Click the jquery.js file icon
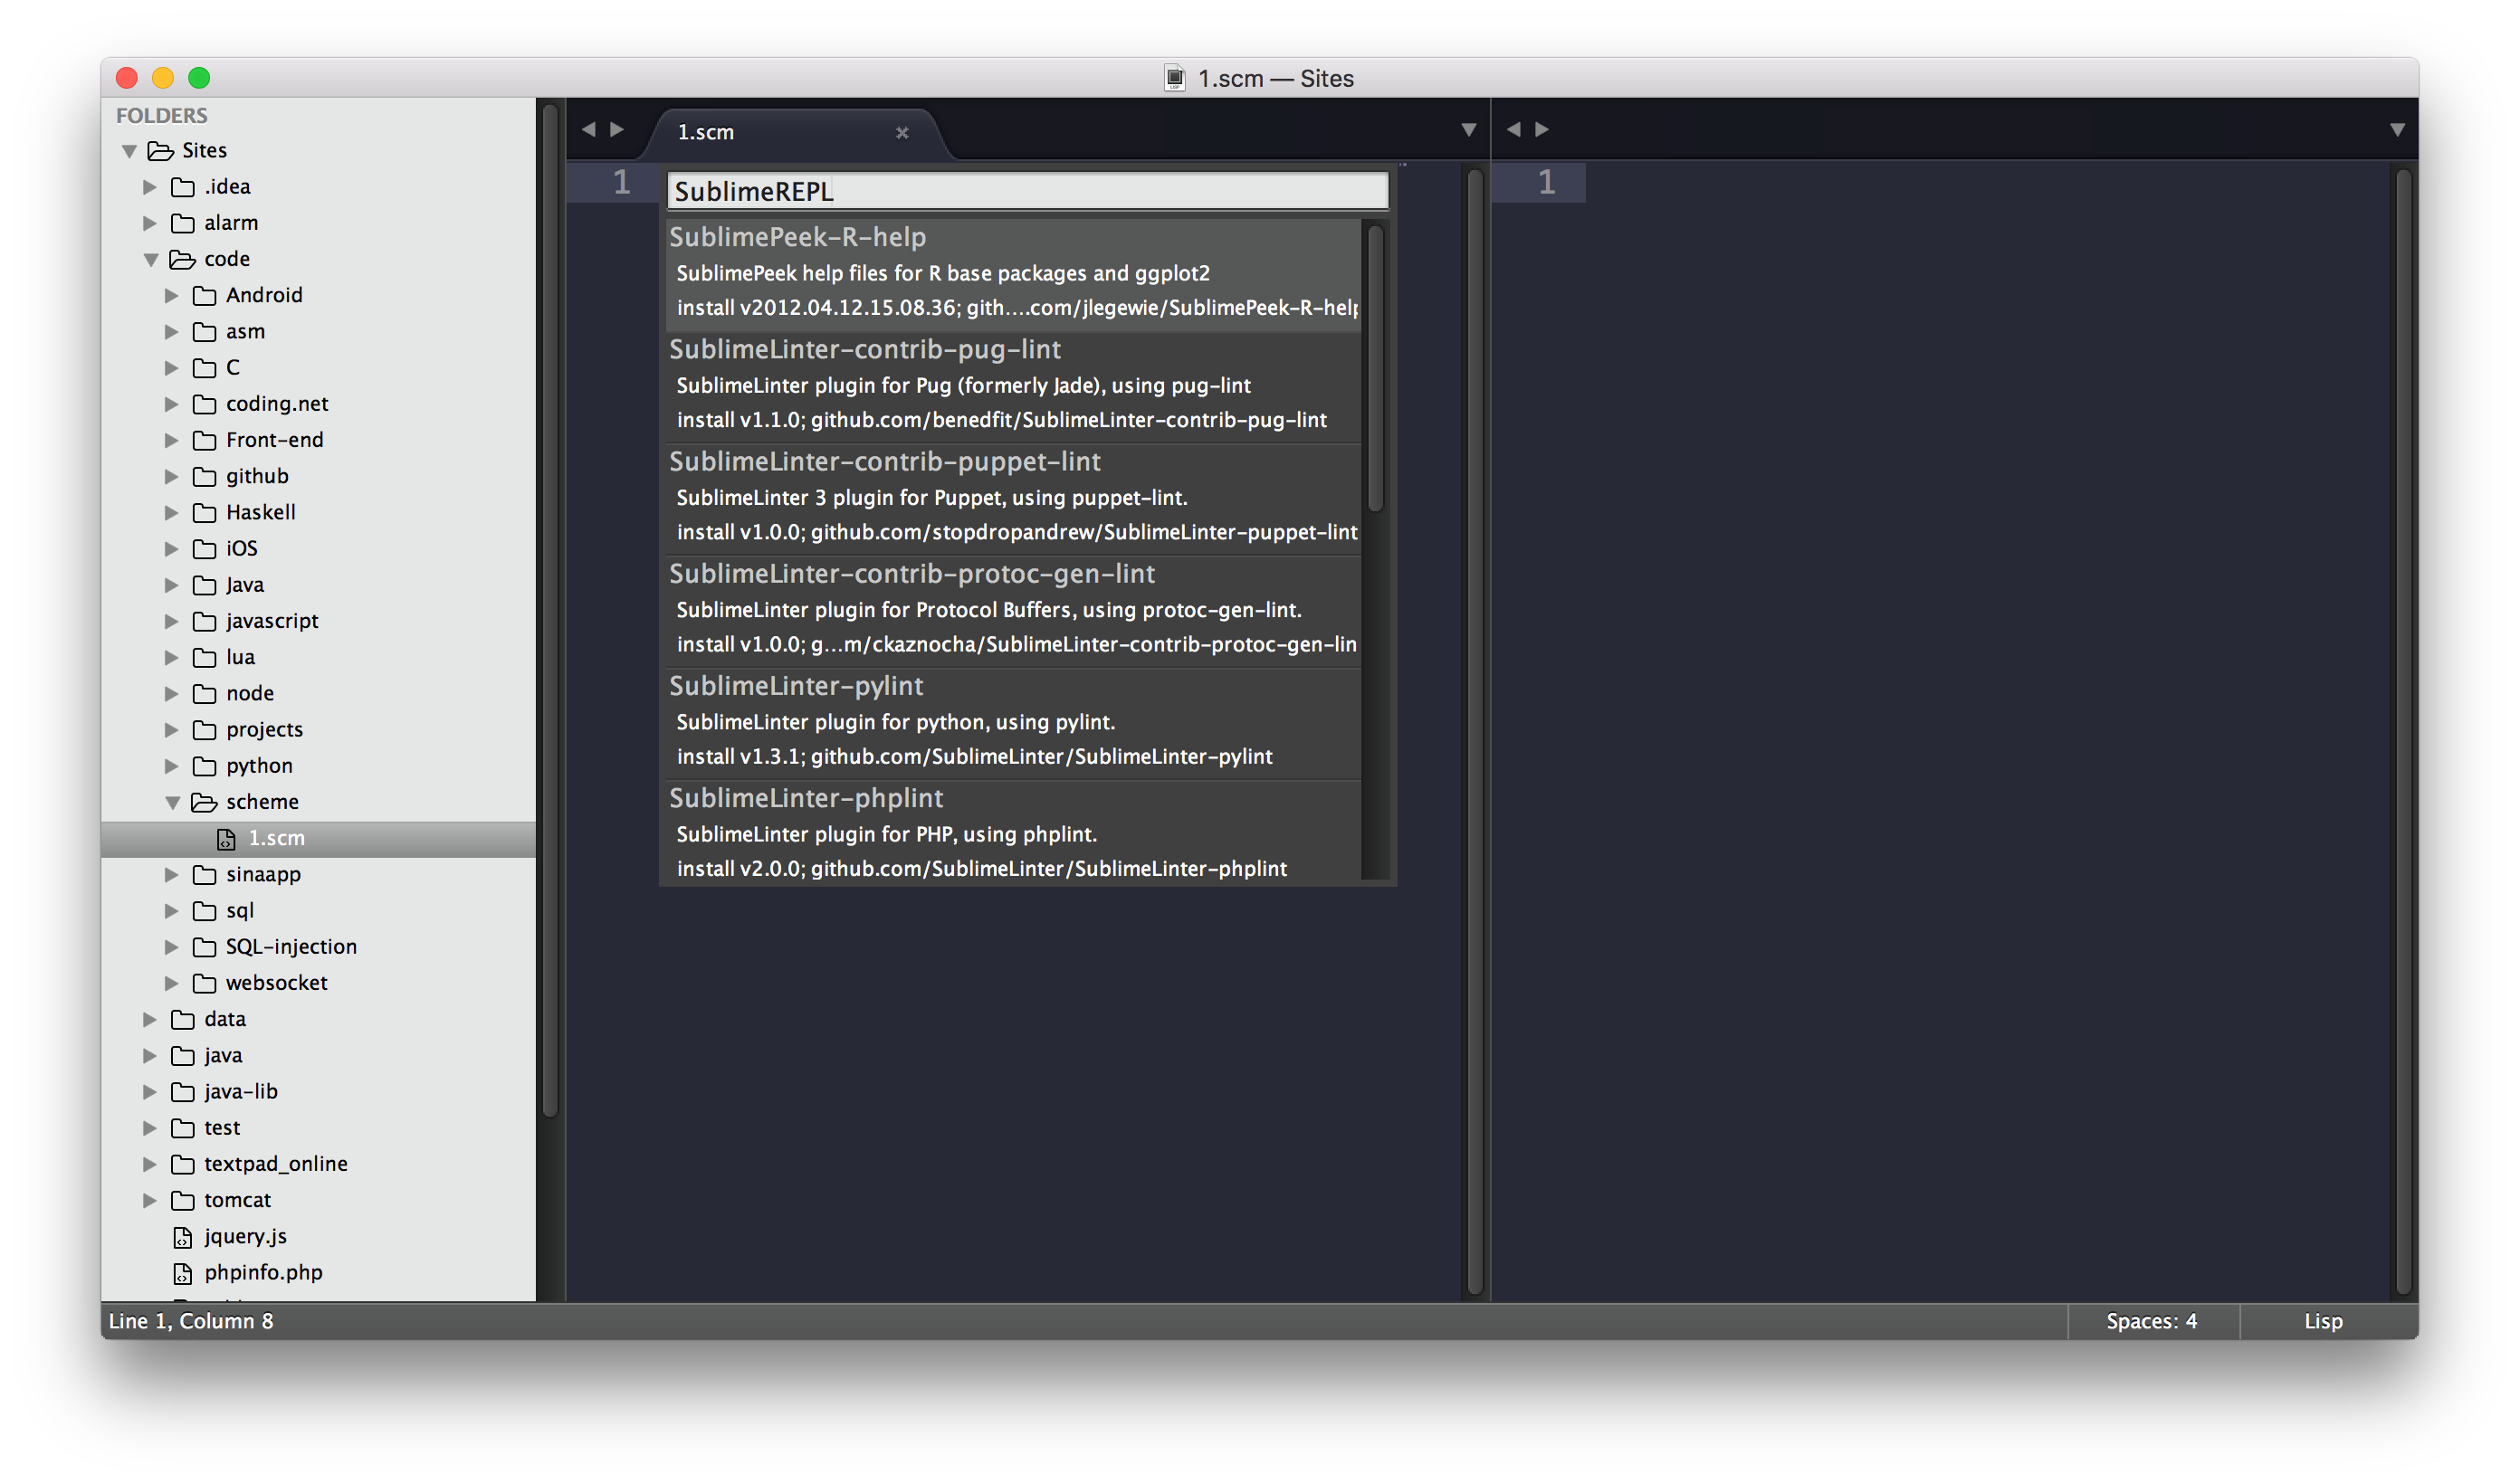Image resolution: width=2520 pixels, height=1484 pixels. point(183,1238)
